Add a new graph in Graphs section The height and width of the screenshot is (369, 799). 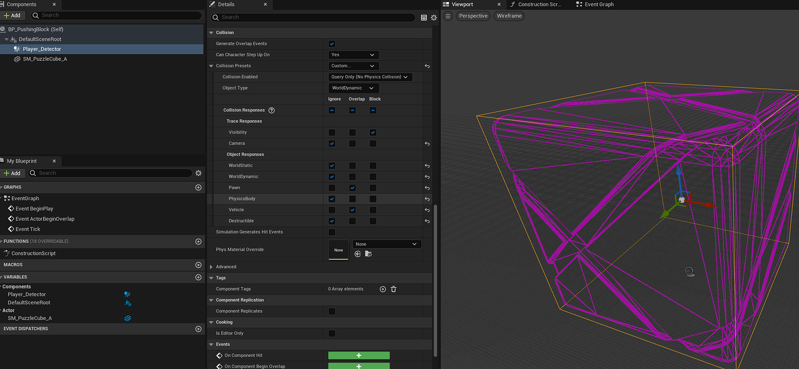(x=199, y=187)
